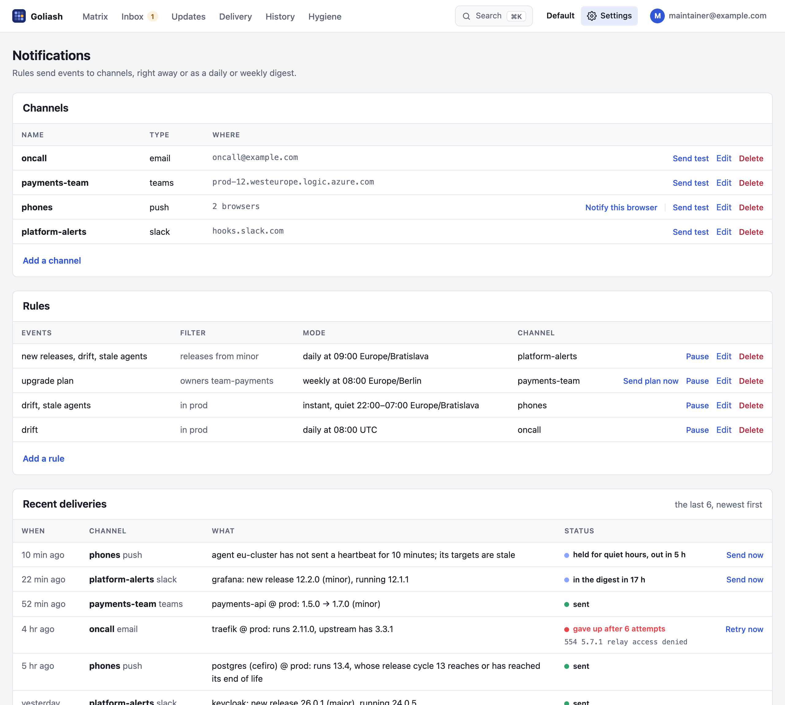Edit the releases from minor rule
Viewport: 785px width, 705px height.
pos(723,356)
